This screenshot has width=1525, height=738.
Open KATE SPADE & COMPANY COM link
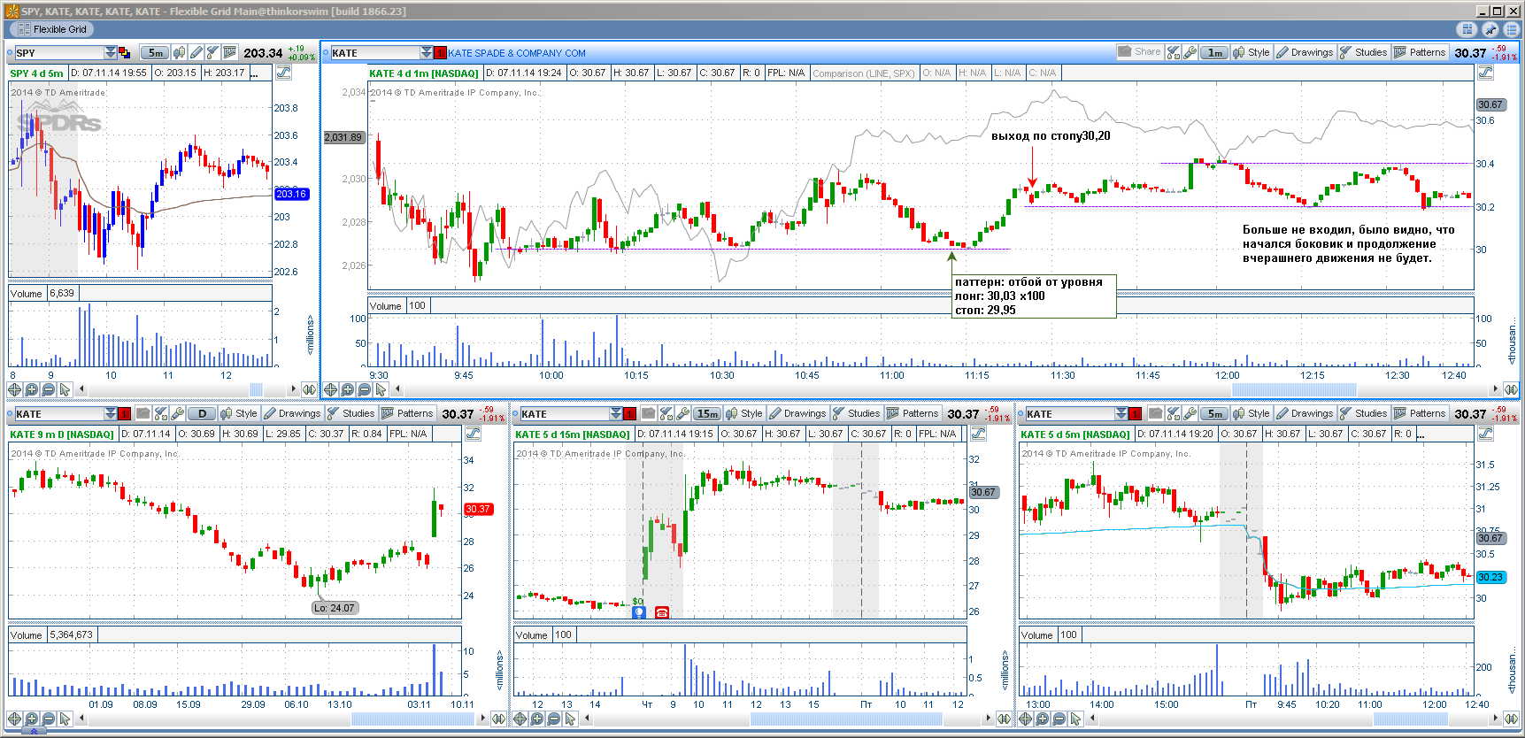click(x=517, y=53)
